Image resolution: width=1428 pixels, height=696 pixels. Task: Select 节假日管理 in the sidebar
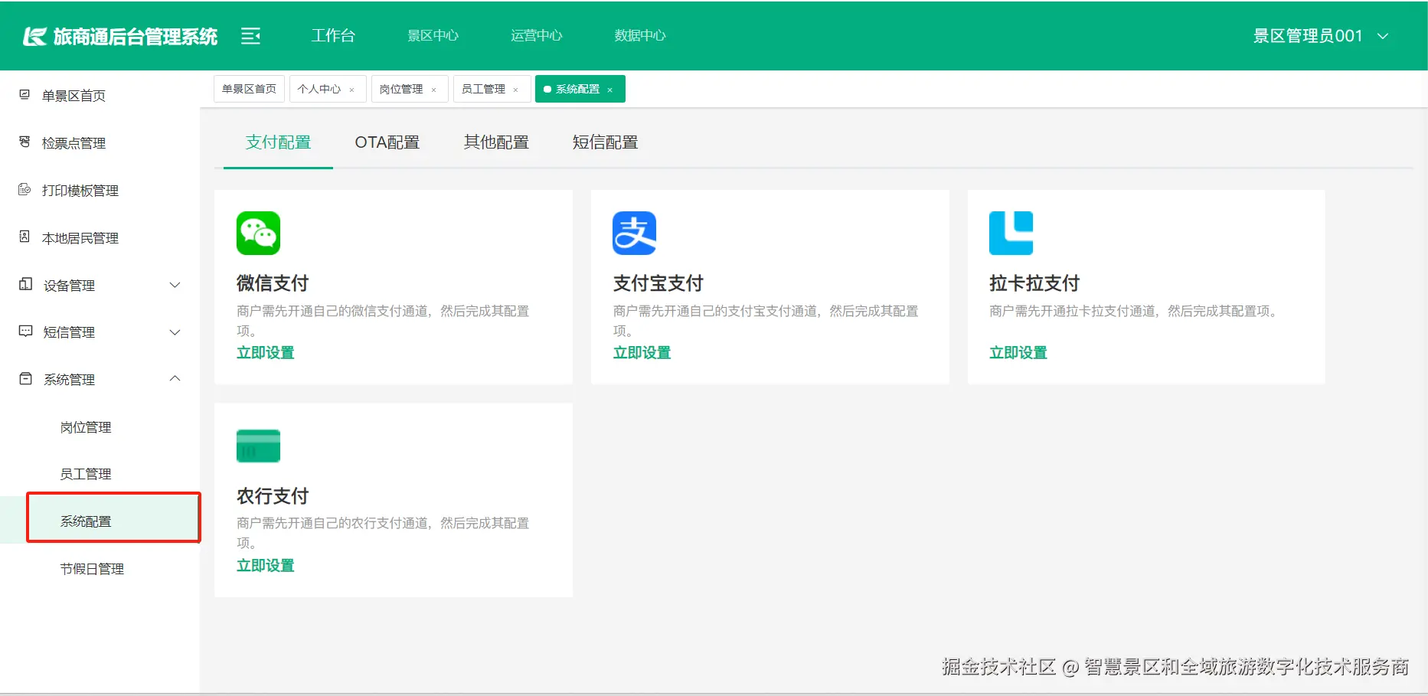91,568
